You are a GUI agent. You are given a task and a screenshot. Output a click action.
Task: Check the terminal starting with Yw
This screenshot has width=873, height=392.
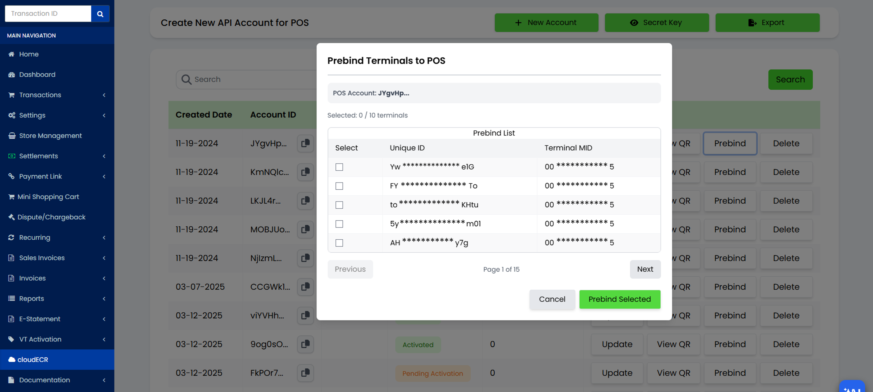[x=339, y=167]
